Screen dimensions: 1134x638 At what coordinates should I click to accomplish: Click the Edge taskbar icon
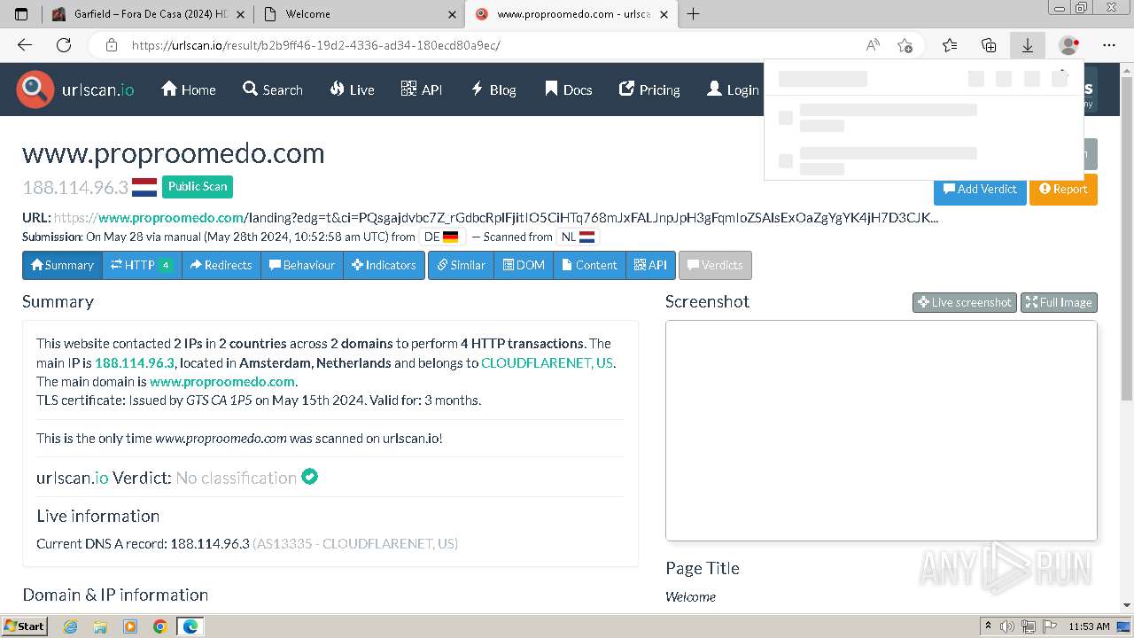point(190,626)
